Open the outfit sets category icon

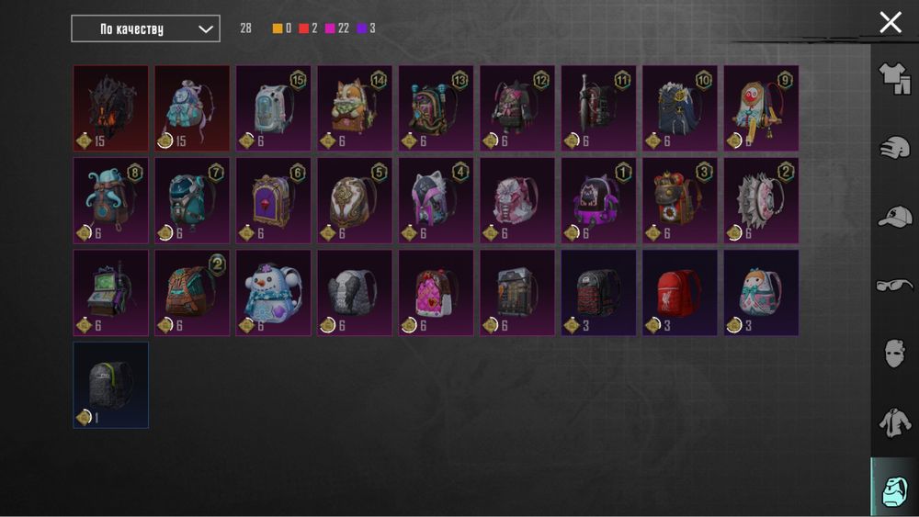point(894,78)
